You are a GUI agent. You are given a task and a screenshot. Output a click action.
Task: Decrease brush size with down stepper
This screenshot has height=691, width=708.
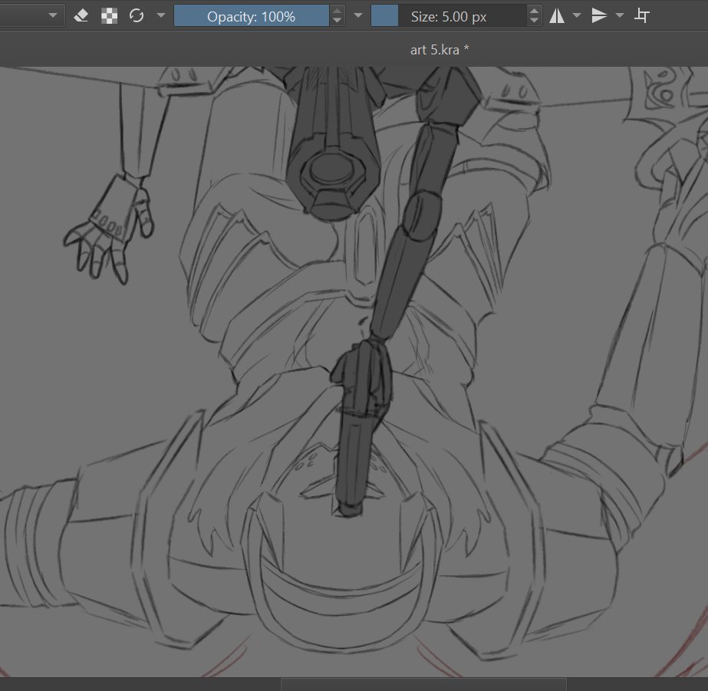pos(534,21)
